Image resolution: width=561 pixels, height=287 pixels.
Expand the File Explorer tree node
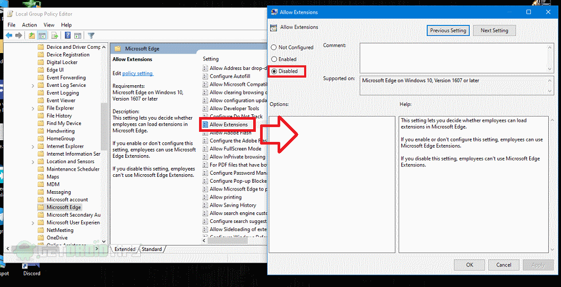[33, 108]
